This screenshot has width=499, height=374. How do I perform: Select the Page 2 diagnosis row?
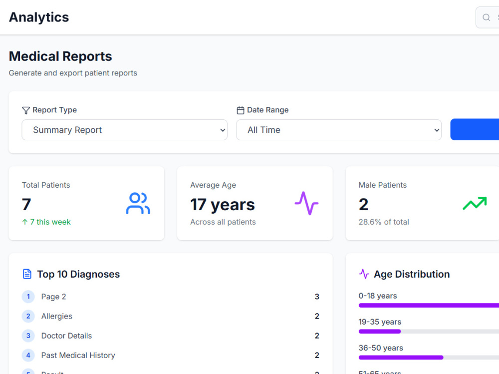coord(171,297)
